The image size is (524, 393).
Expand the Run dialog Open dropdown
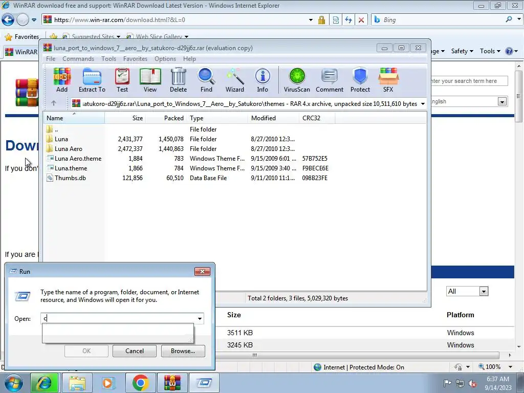pyautogui.click(x=200, y=318)
